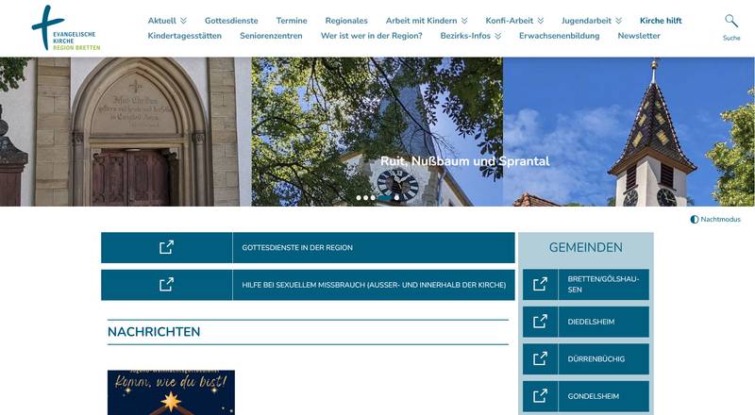
Task: Click external-link icon for Hilfe bei sexuellem Missbrauch
Action: click(167, 285)
